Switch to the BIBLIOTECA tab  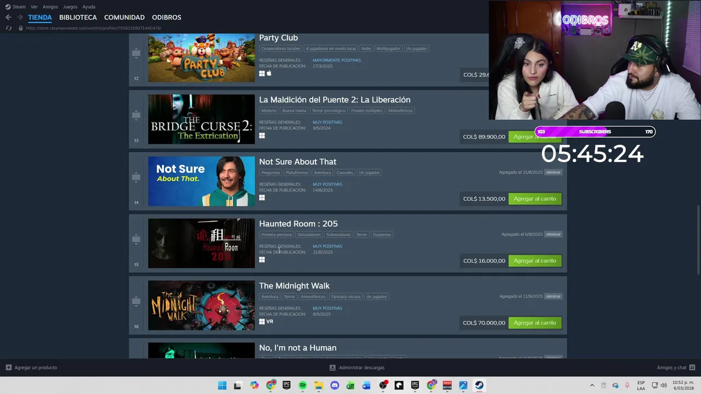[x=78, y=18]
